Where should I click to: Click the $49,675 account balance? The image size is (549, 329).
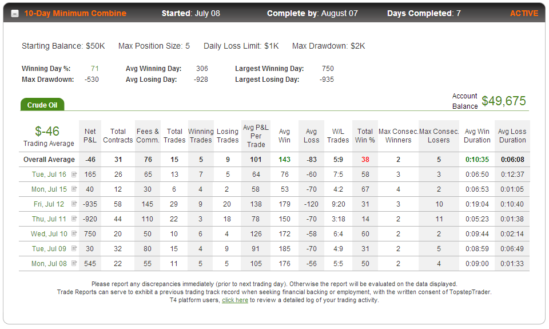(503, 101)
